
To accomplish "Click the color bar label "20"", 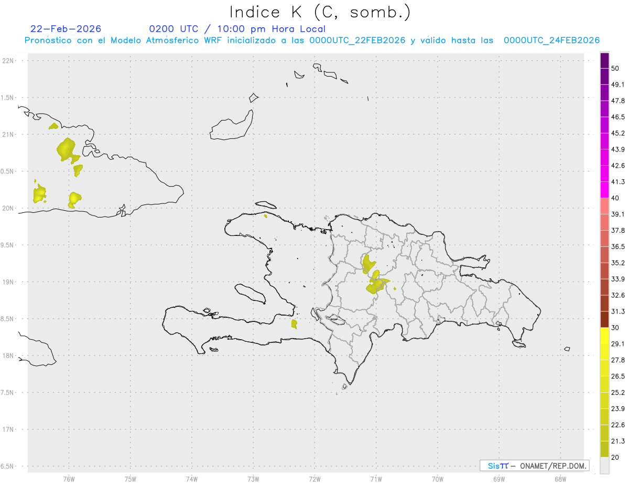I will 616,457.
